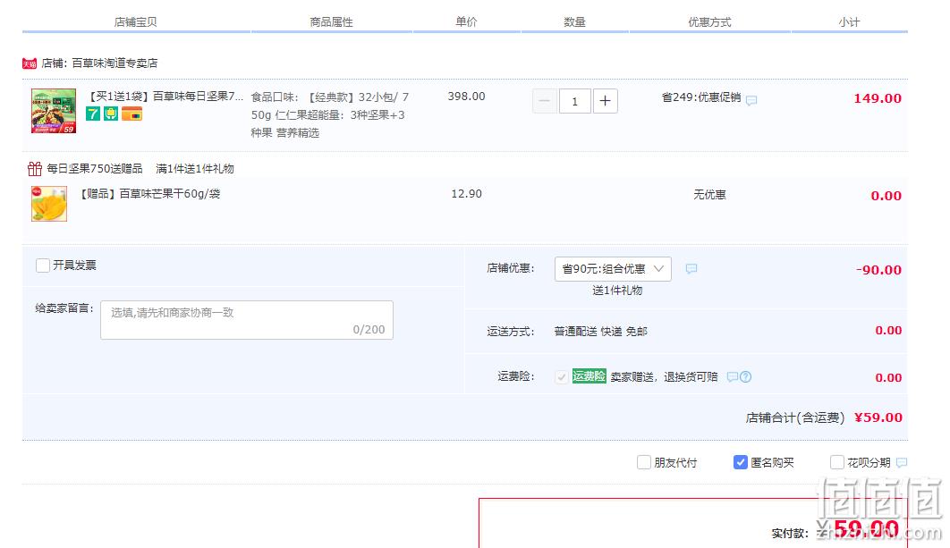The height and width of the screenshot is (548, 950).
Task: Uncheck the 匿名购买 checkbox
Action: (741, 462)
